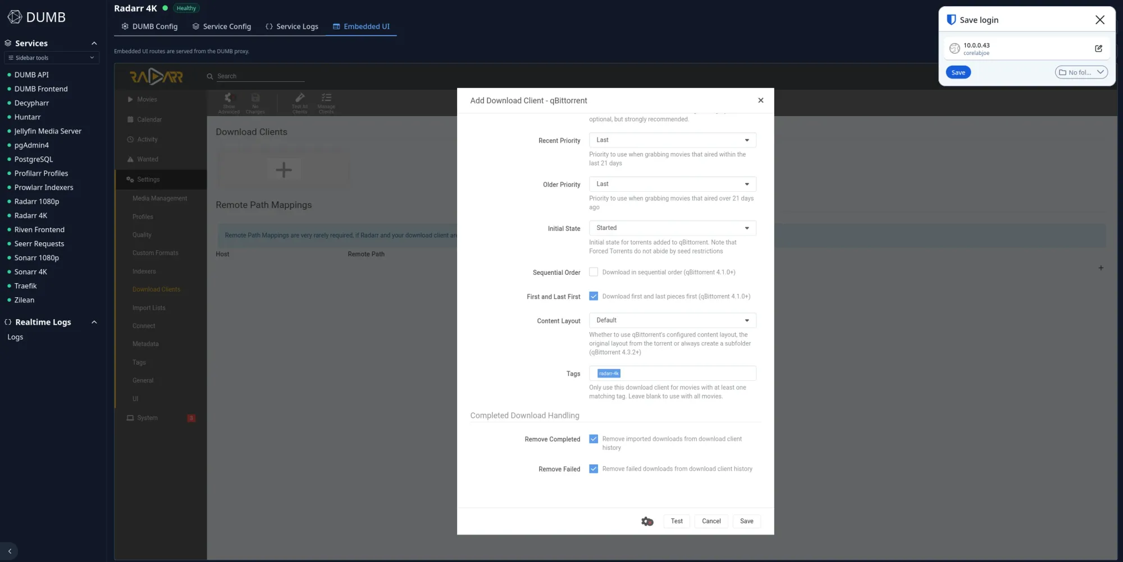Viewport: 1123px width, 562px height.
Task: Click the add remote path mapping plus icon
Action: 1101,268
